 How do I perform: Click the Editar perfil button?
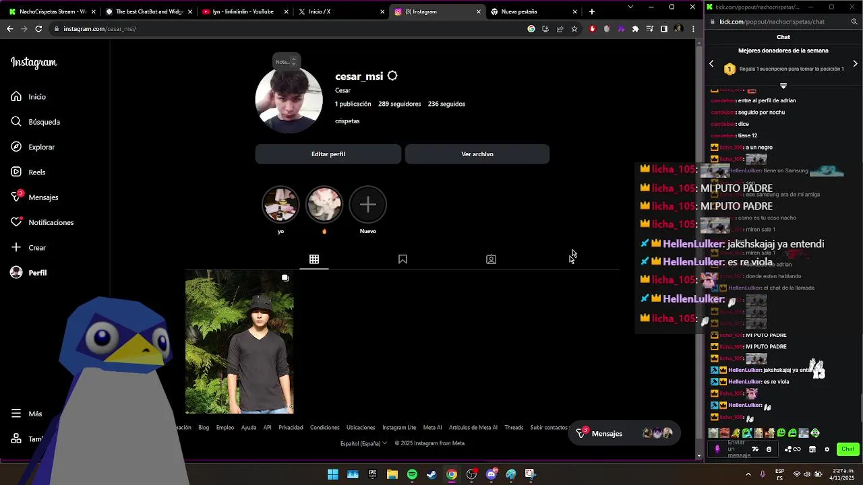[x=328, y=154]
